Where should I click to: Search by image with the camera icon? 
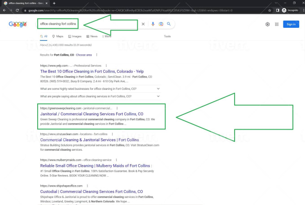point(161,24)
